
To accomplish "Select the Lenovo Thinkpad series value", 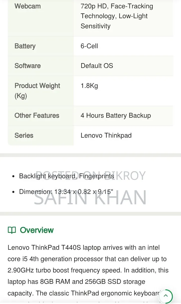I will [x=106, y=135].
